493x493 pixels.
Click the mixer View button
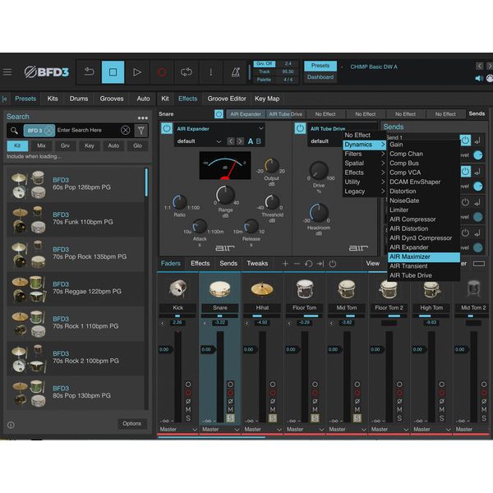point(372,264)
